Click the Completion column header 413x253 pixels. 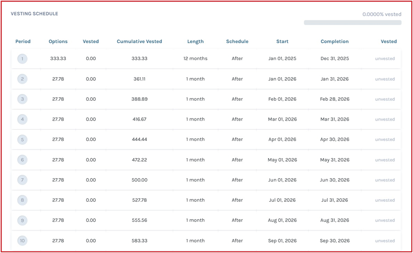(335, 41)
